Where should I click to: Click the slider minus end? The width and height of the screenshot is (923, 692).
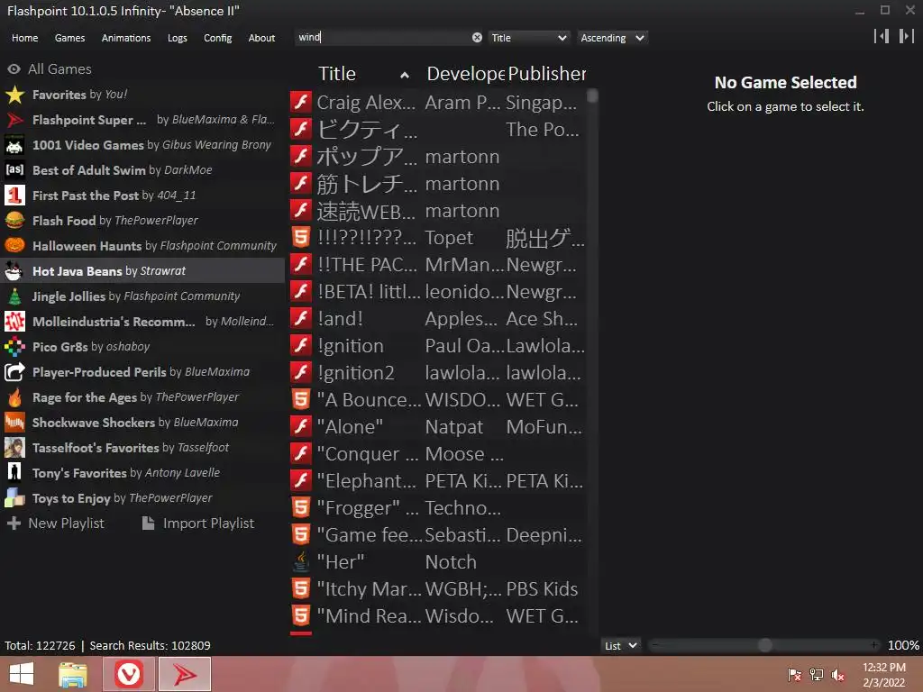point(654,645)
